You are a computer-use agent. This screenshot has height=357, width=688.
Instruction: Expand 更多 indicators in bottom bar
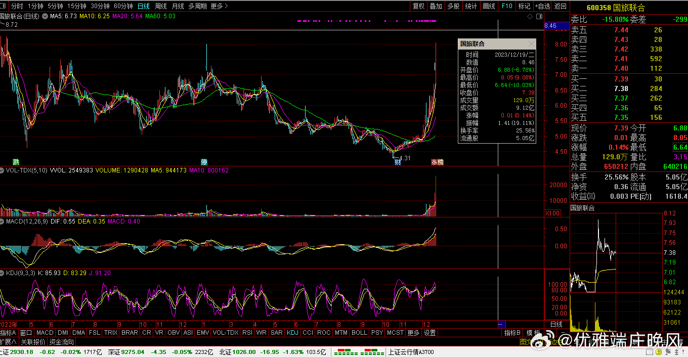(413, 333)
